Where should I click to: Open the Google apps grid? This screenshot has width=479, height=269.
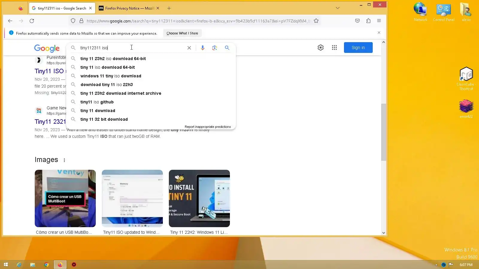[x=334, y=48]
